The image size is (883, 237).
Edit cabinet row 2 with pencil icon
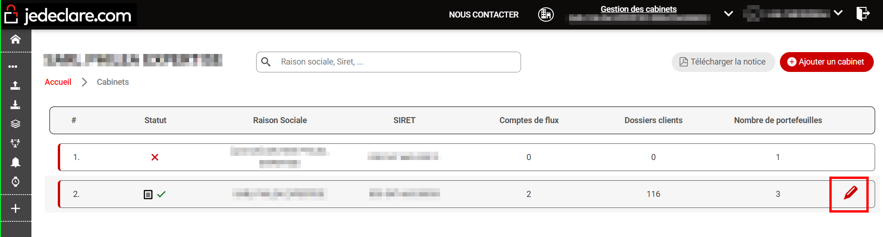(x=850, y=193)
